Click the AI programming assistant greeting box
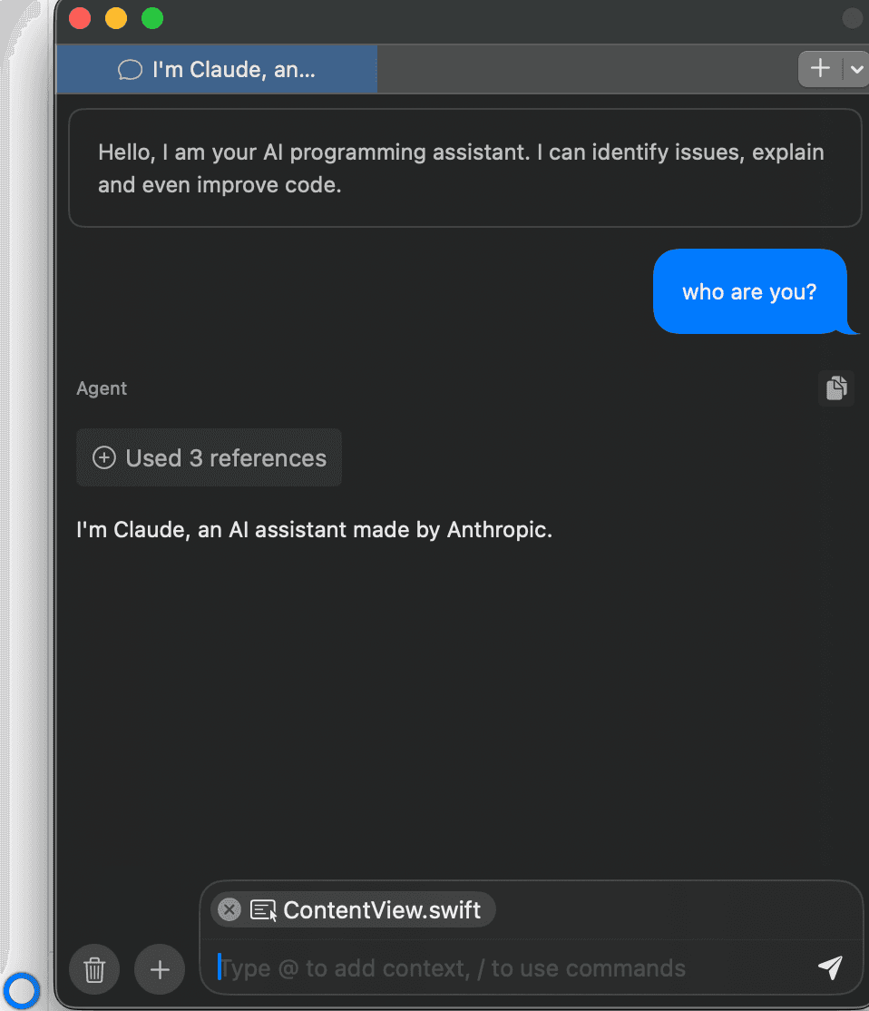Image resolution: width=869 pixels, height=1011 pixels. click(464, 168)
